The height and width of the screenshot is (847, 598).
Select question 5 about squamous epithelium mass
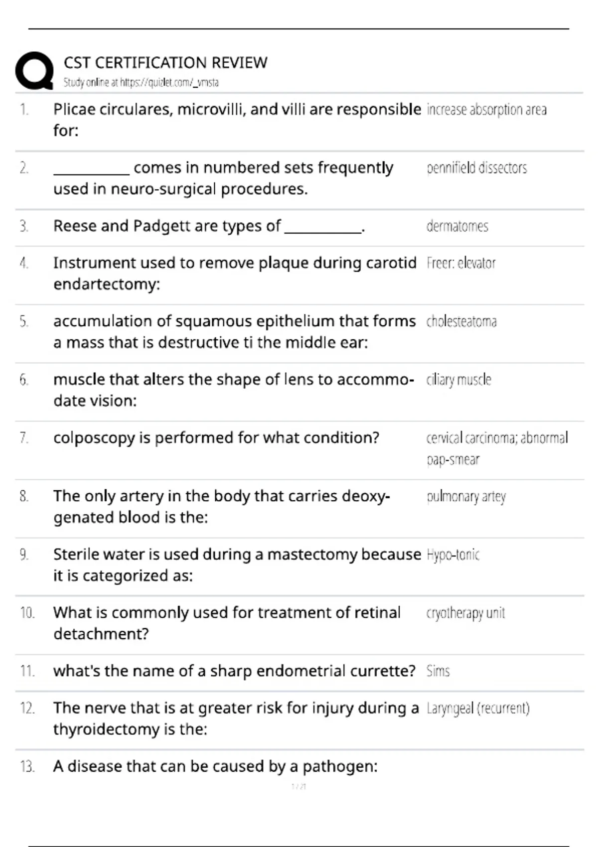[x=235, y=332]
